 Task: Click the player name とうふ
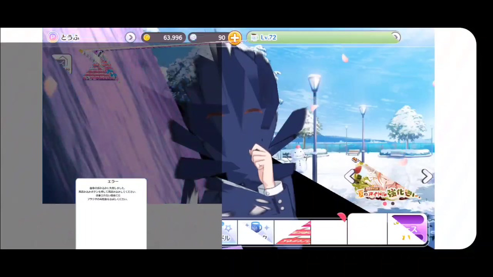click(70, 37)
